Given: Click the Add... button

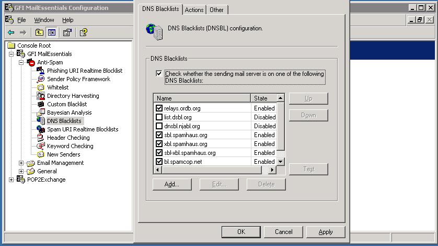Looking at the screenshot, I should [172, 184].
